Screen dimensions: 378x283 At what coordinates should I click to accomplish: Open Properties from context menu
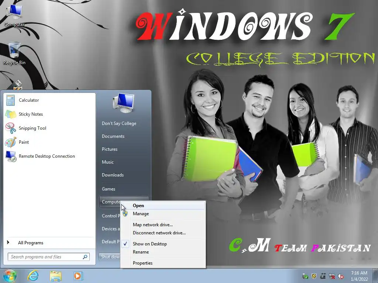[163, 263]
